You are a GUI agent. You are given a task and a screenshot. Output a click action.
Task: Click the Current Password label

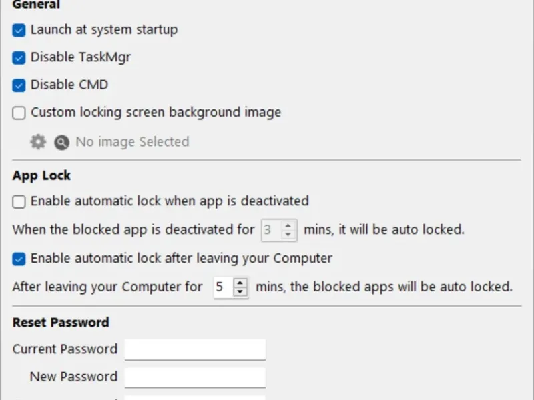[65, 349]
